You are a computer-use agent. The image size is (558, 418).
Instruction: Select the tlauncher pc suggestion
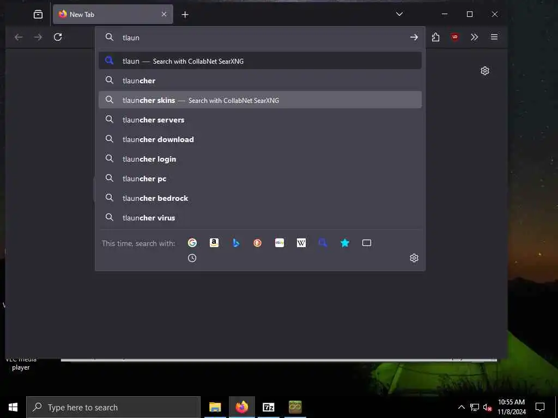point(260,178)
